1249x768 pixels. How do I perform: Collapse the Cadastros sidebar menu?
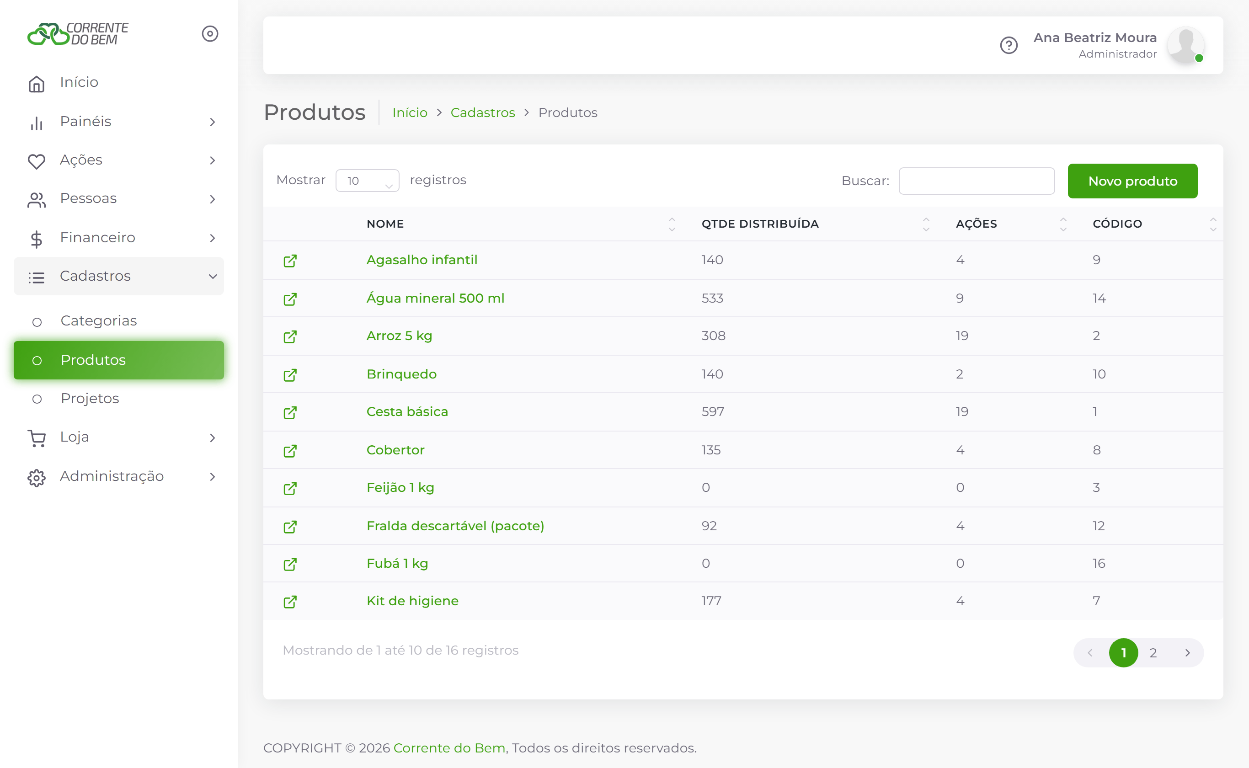[118, 276]
